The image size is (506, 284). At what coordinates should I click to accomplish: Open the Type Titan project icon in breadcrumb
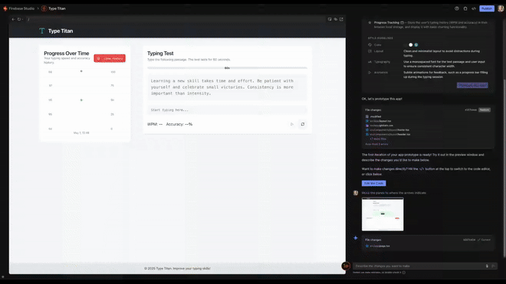(x=44, y=8)
